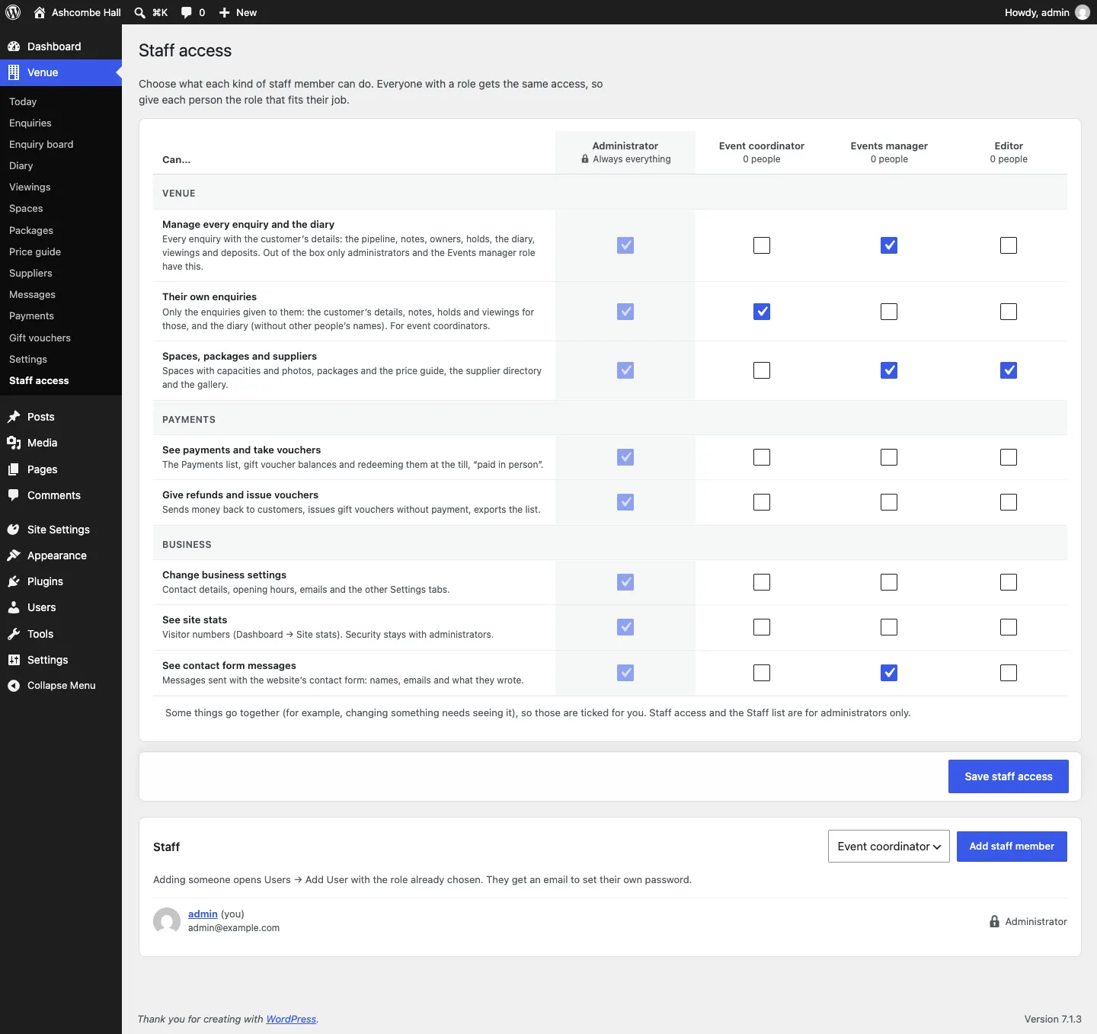Click the Site Settings icon
Viewport: 1097px width, 1034px height.
[x=14, y=530]
